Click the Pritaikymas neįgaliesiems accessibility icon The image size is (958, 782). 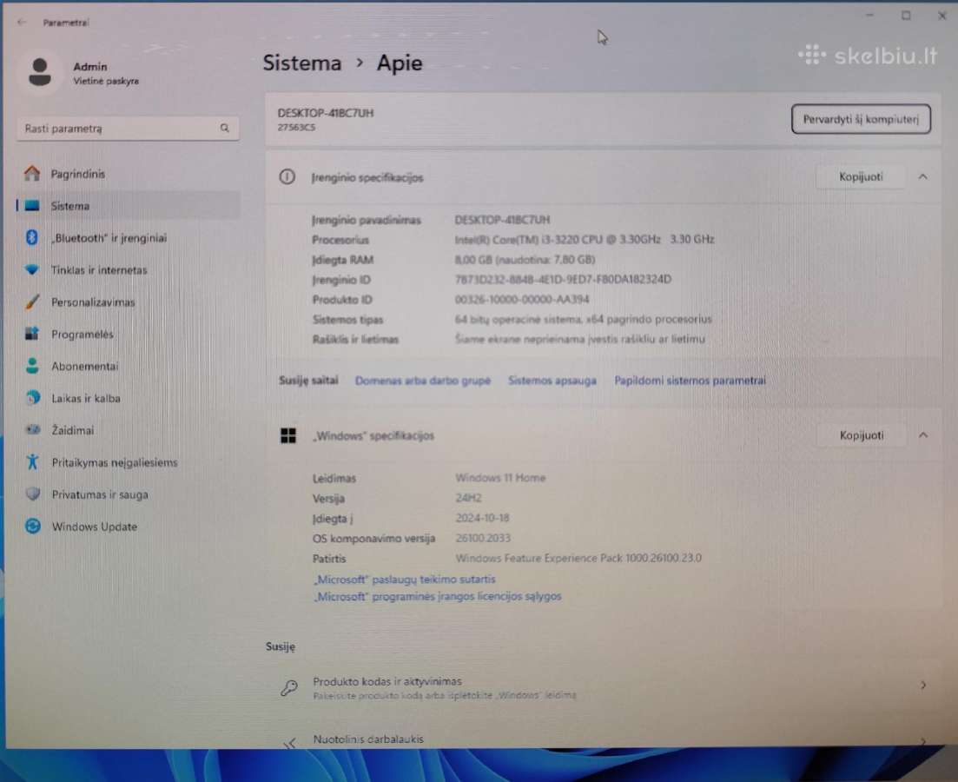[x=32, y=462]
